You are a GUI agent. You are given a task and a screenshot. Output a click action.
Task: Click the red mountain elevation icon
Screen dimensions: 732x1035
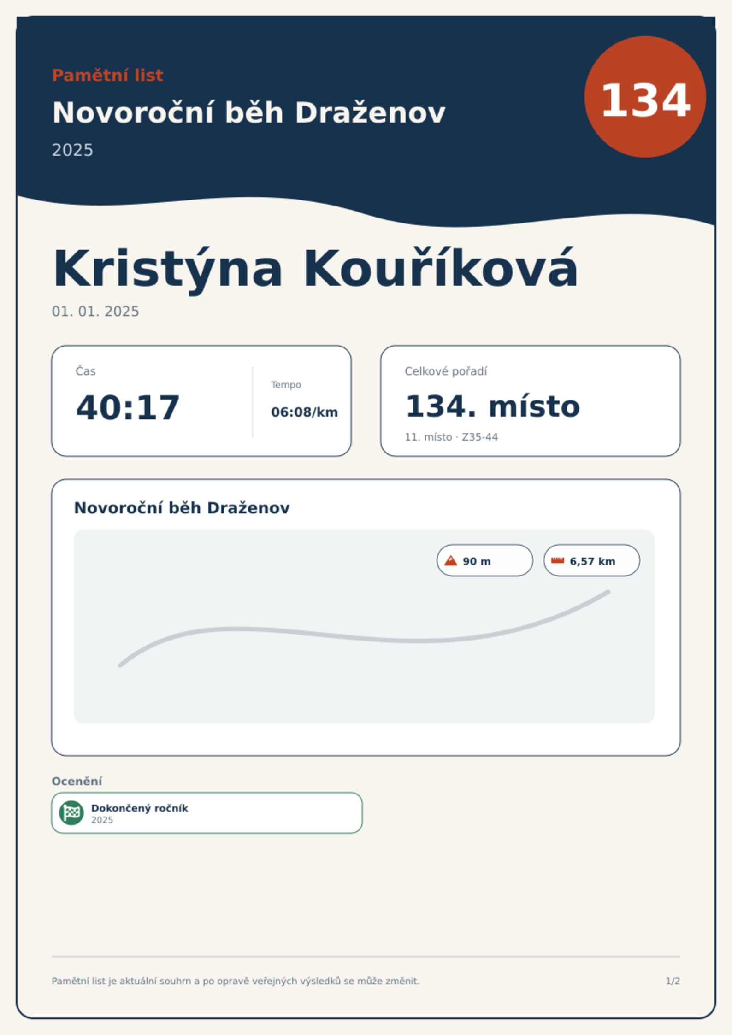pyautogui.click(x=450, y=561)
